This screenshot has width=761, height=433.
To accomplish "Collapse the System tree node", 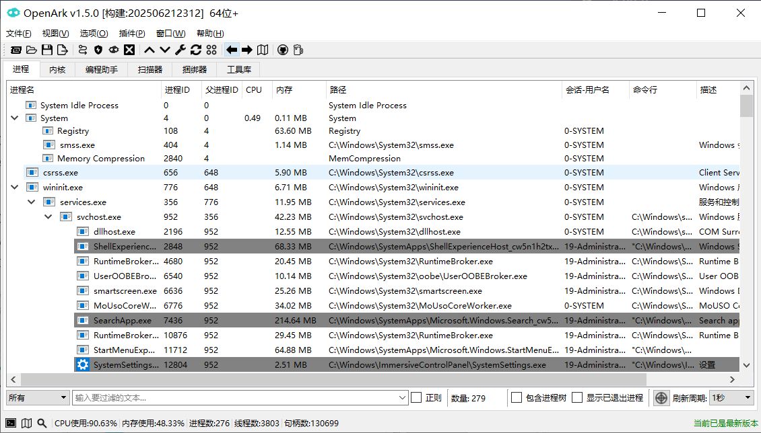I will pos(15,118).
